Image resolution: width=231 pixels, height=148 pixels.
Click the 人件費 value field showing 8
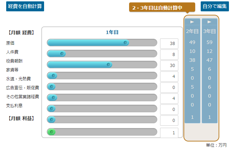(169, 55)
